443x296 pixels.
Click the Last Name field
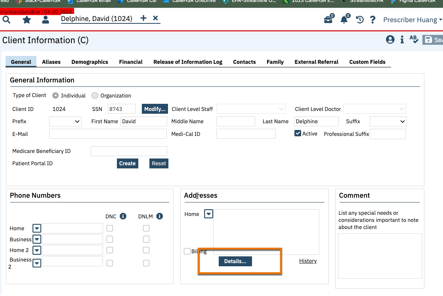click(317, 121)
